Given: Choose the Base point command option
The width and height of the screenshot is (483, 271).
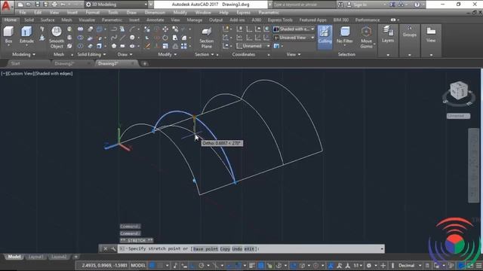Looking at the screenshot, I should pos(205,249).
